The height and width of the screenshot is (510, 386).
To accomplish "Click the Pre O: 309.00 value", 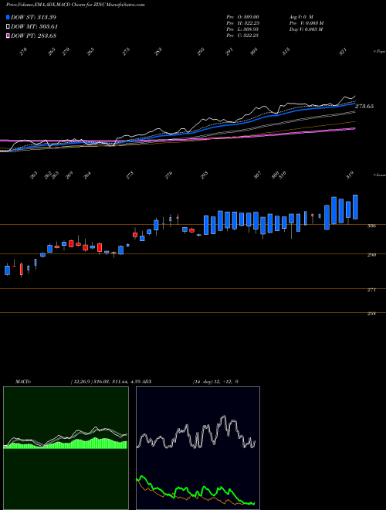I will 242,17.
